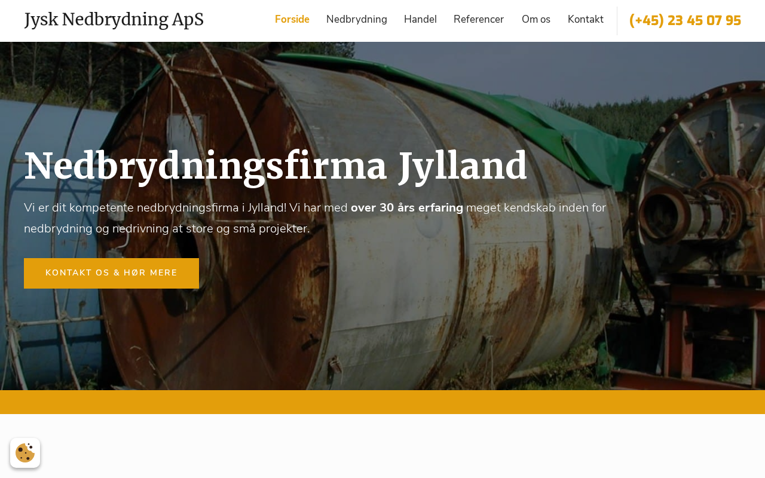Call the (+45) 23 45 07 95 number
The height and width of the screenshot is (478, 765).
[685, 20]
